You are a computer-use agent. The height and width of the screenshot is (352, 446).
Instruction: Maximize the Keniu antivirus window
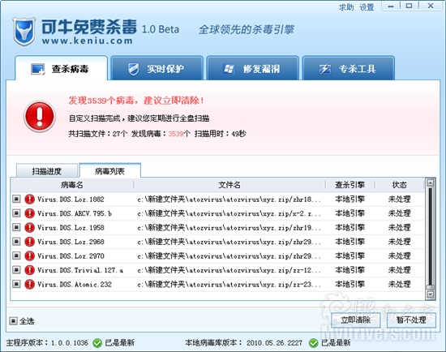409,6
